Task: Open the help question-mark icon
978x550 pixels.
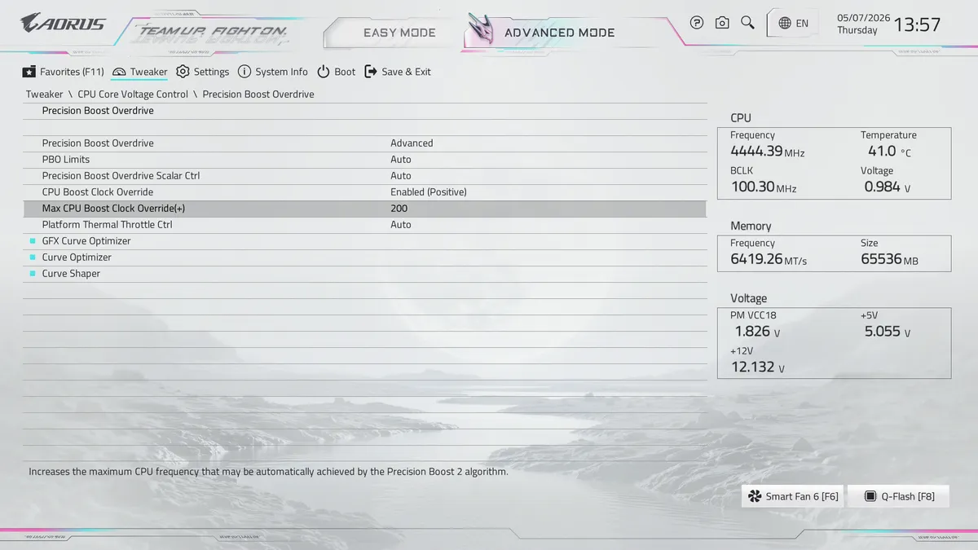Action: click(x=696, y=23)
